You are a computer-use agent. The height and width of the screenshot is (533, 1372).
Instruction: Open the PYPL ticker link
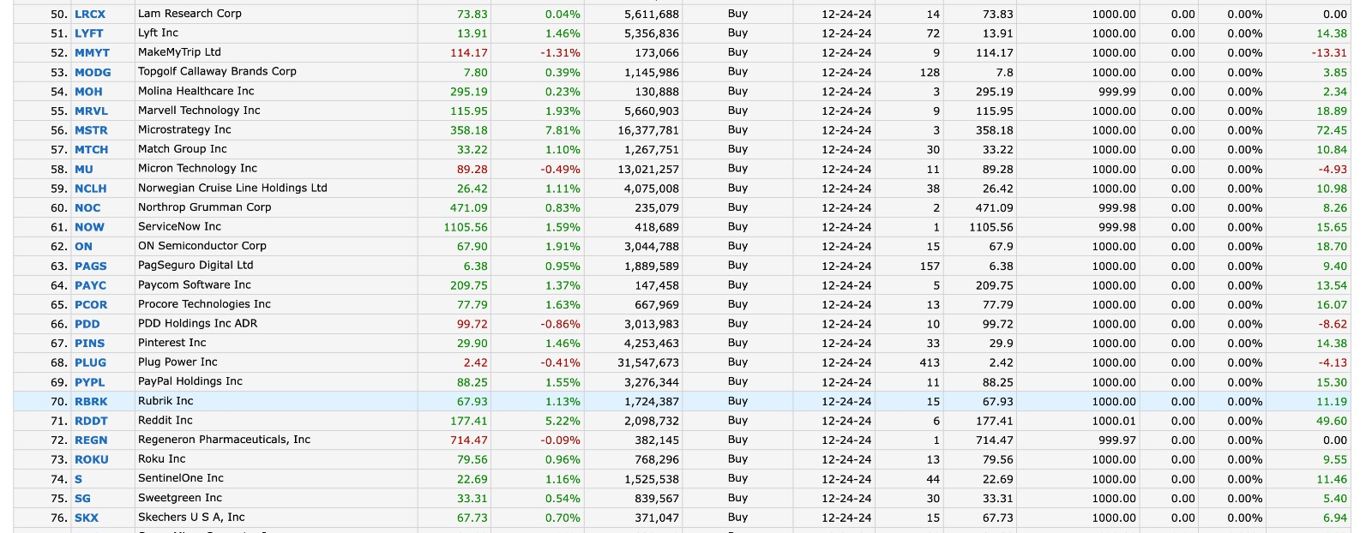tap(89, 383)
